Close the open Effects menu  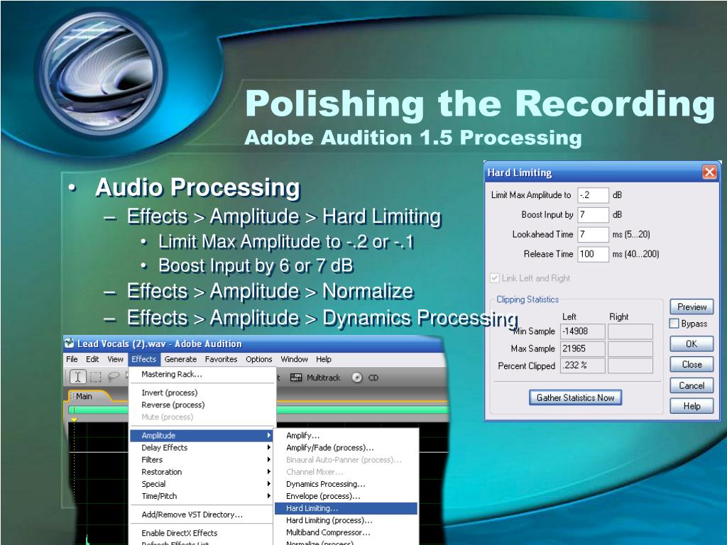[x=143, y=359]
